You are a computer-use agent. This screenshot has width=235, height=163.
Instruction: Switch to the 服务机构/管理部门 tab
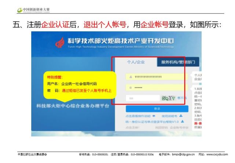coord(178,62)
